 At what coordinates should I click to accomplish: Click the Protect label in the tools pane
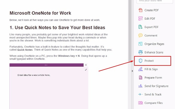pyautogui.click(x=149, y=61)
